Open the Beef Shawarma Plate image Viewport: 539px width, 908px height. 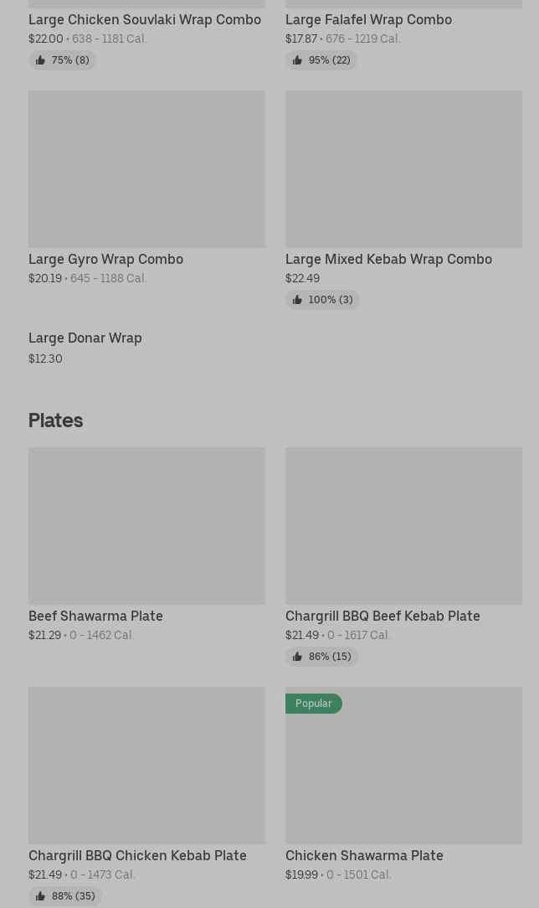click(147, 526)
